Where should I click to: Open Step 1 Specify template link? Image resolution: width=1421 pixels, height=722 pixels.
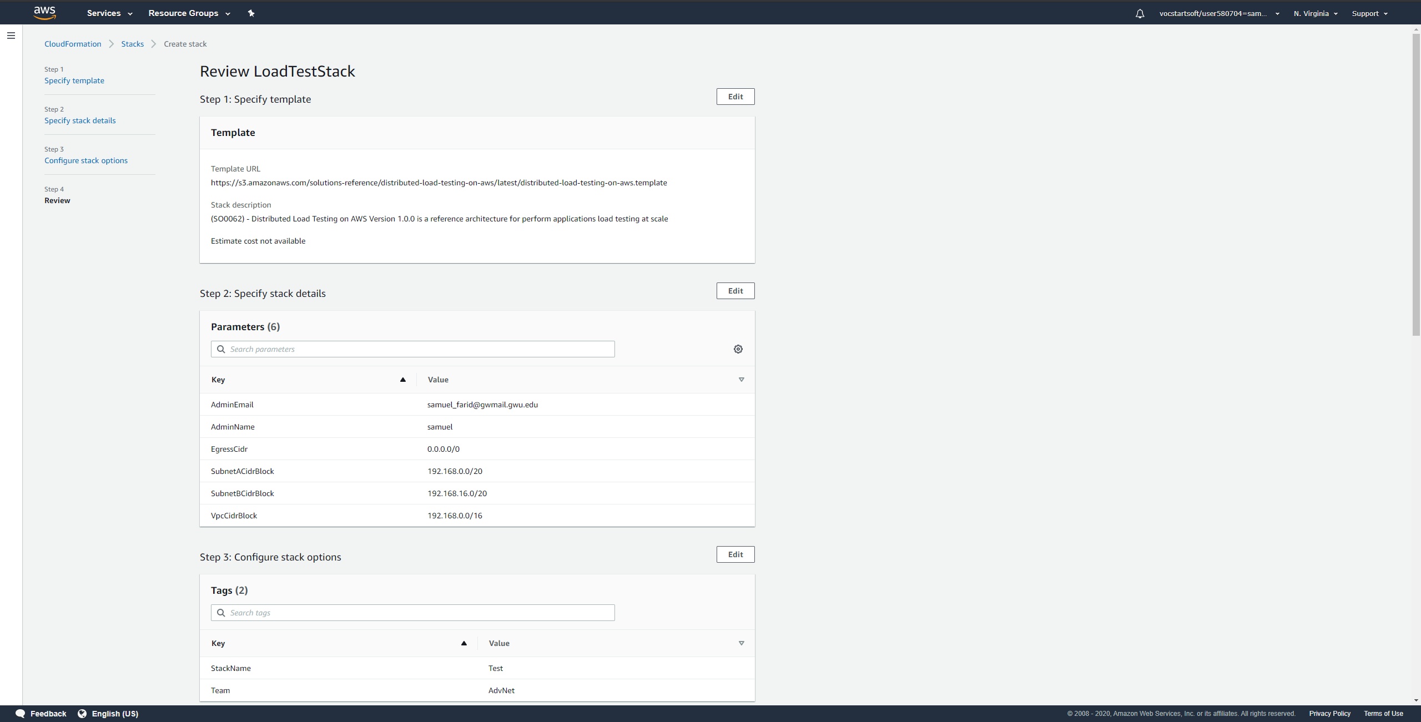pyautogui.click(x=74, y=80)
